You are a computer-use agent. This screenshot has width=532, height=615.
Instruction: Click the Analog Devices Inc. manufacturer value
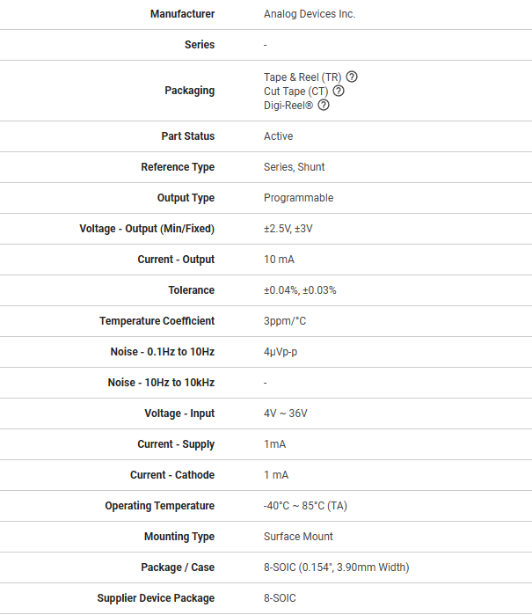[x=310, y=14]
